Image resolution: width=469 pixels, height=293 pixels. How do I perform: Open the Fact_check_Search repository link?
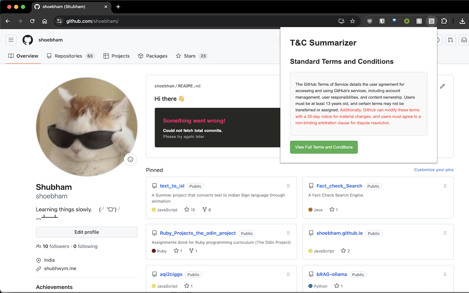pos(339,186)
